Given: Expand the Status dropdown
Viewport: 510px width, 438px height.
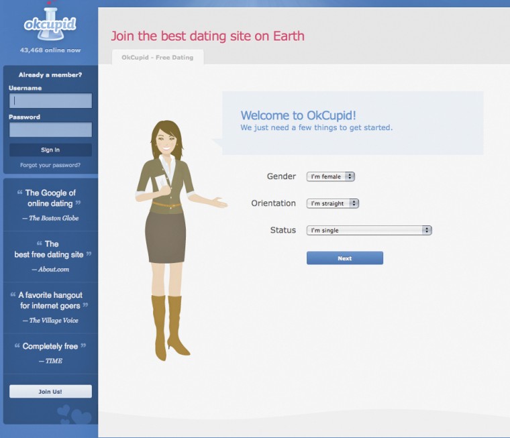Looking at the screenshot, I should coord(369,230).
